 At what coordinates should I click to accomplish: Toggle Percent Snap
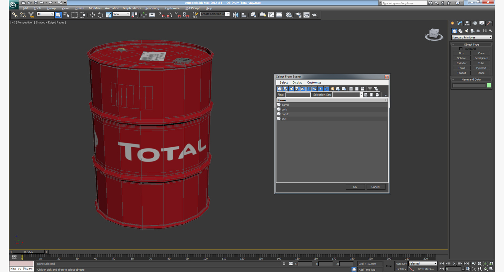point(178,15)
